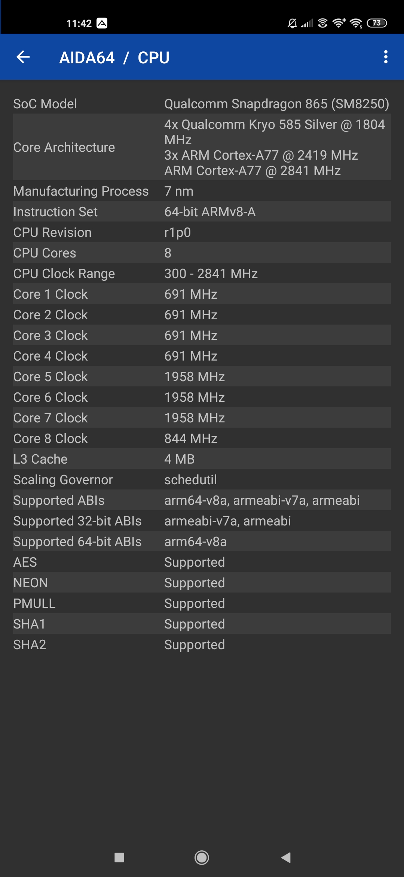Open the three-dot overflow menu
Screen dimensions: 404x877
click(386, 57)
